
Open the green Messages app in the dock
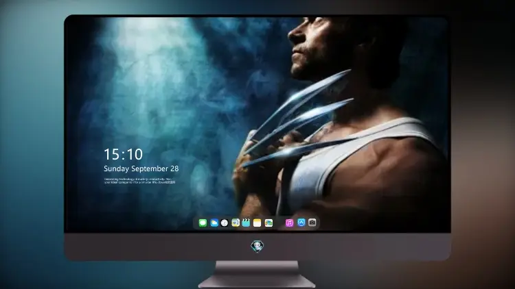[203, 223]
